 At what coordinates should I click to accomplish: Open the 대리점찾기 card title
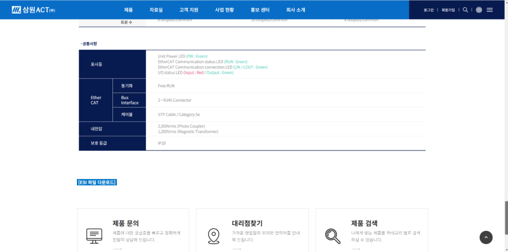(247, 223)
